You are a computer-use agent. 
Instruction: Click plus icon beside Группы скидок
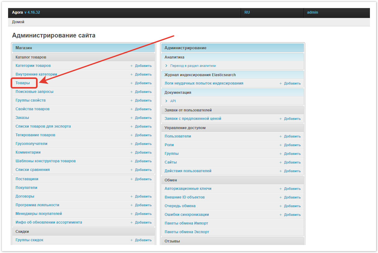(131, 240)
